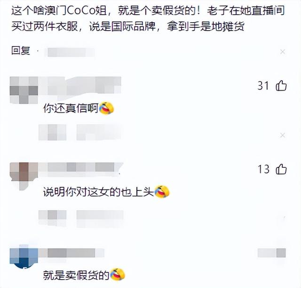Dismiss the reply under '你还真信啊' with X
Image resolution: width=301 pixels, height=288 pixels.
pyautogui.click(x=282, y=135)
